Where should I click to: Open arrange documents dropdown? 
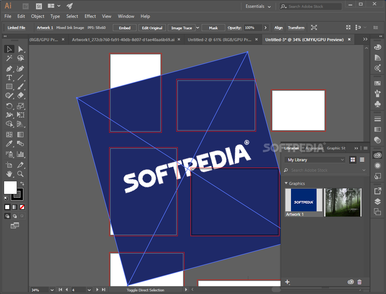coord(54,6)
